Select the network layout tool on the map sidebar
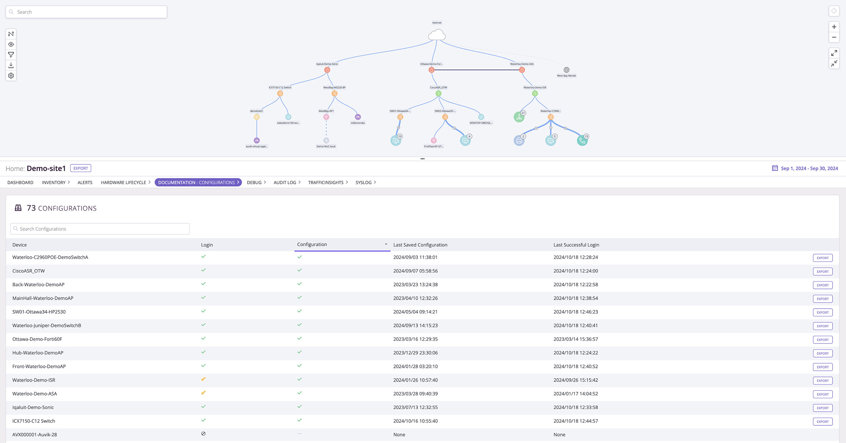 (x=11, y=34)
